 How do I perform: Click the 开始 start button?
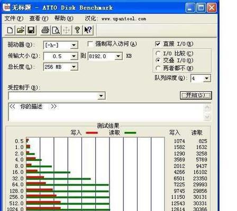[196, 95]
